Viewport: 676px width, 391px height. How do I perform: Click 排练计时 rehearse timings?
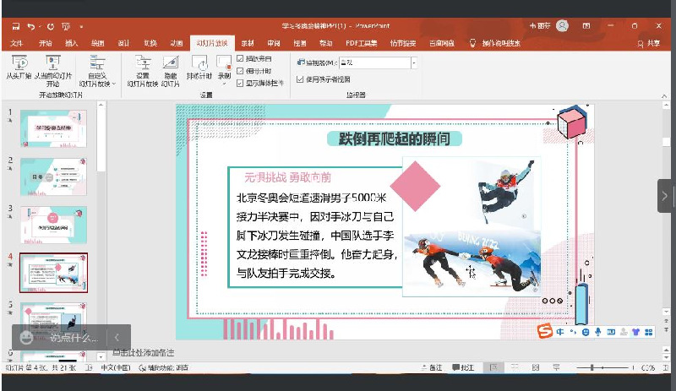click(199, 68)
